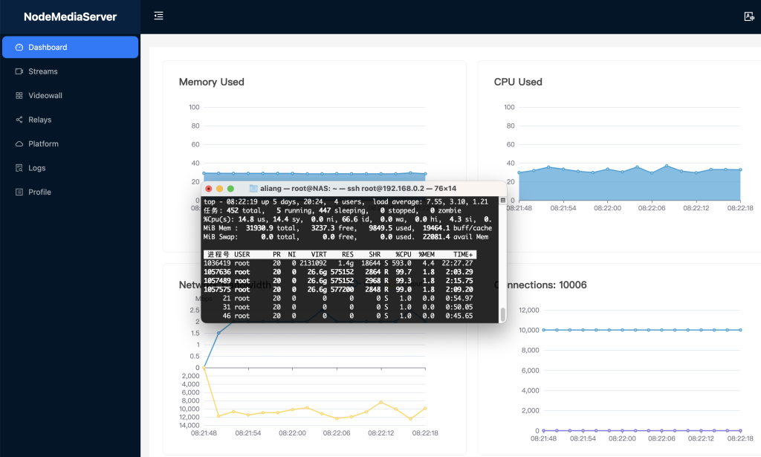Click the tasks line with "452 total"
The width and height of the screenshot is (761, 457).
332,210
